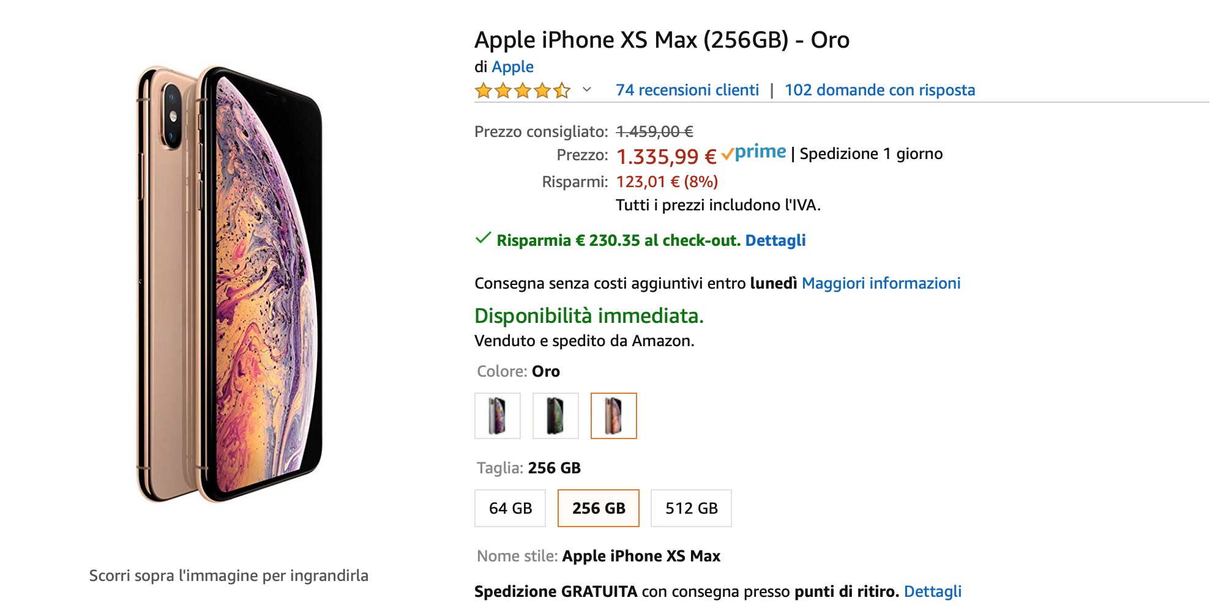Expand the rating breakdown chevron
This screenshot has height=614, width=1229.
[587, 90]
